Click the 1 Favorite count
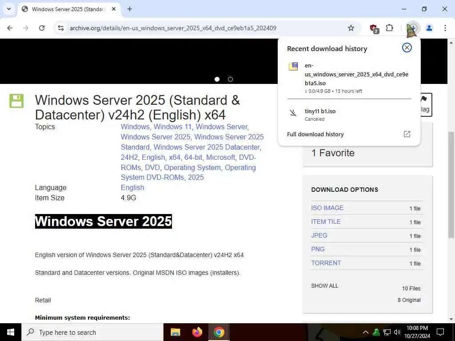The height and width of the screenshot is (341, 455). click(333, 153)
